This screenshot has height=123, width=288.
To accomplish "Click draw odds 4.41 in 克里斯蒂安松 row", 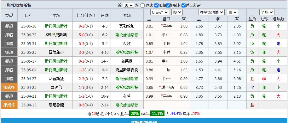I will pos(218,70).
